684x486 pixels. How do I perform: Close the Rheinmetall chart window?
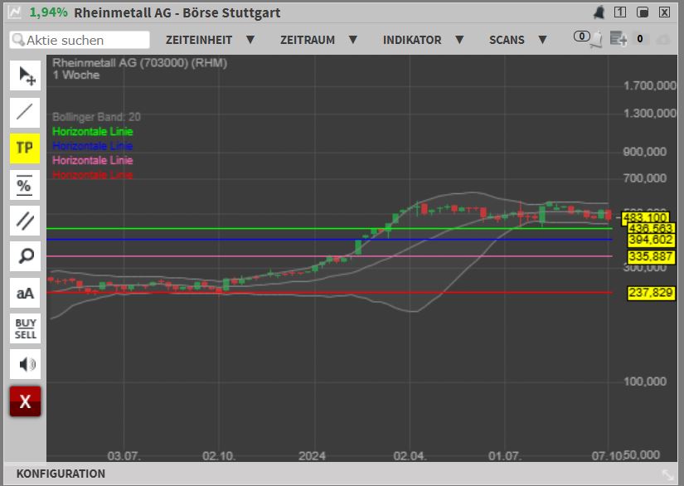(664, 12)
